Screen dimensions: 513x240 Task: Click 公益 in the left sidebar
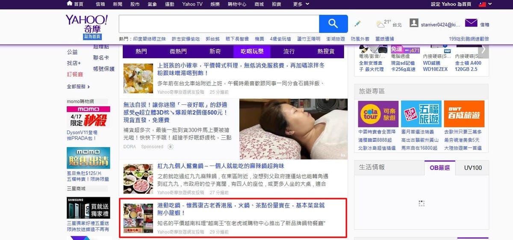[72, 52]
